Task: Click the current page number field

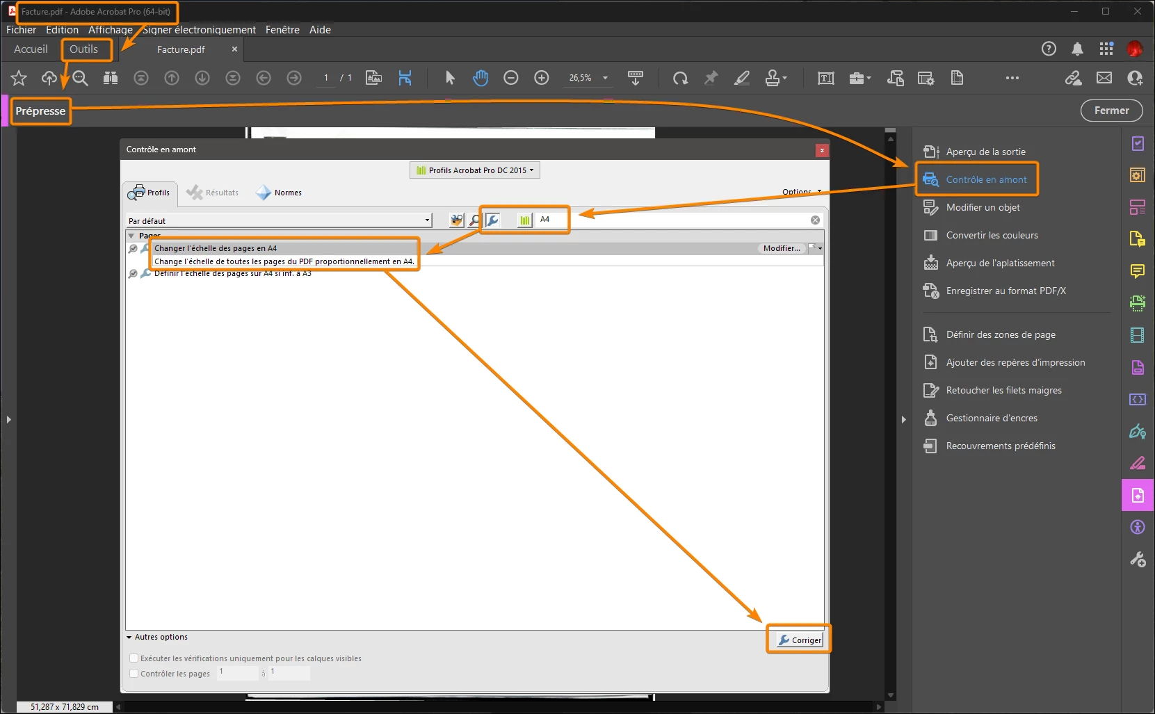Action: 325,78
